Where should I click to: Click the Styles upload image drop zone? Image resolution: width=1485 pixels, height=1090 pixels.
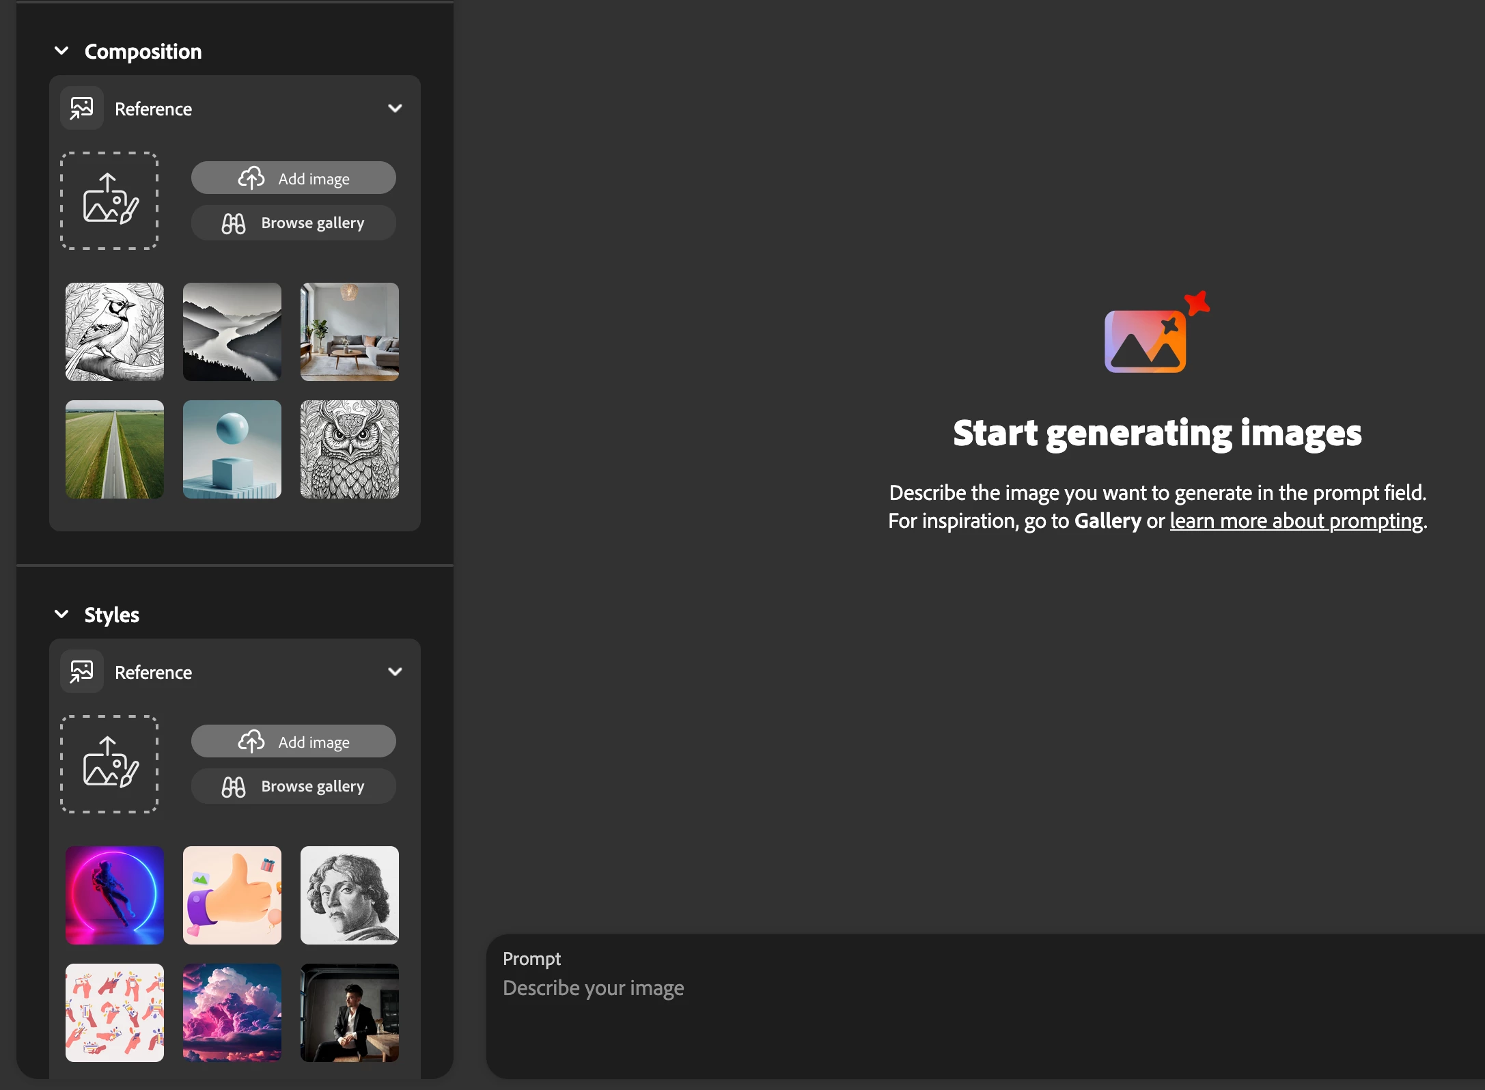(109, 764)
